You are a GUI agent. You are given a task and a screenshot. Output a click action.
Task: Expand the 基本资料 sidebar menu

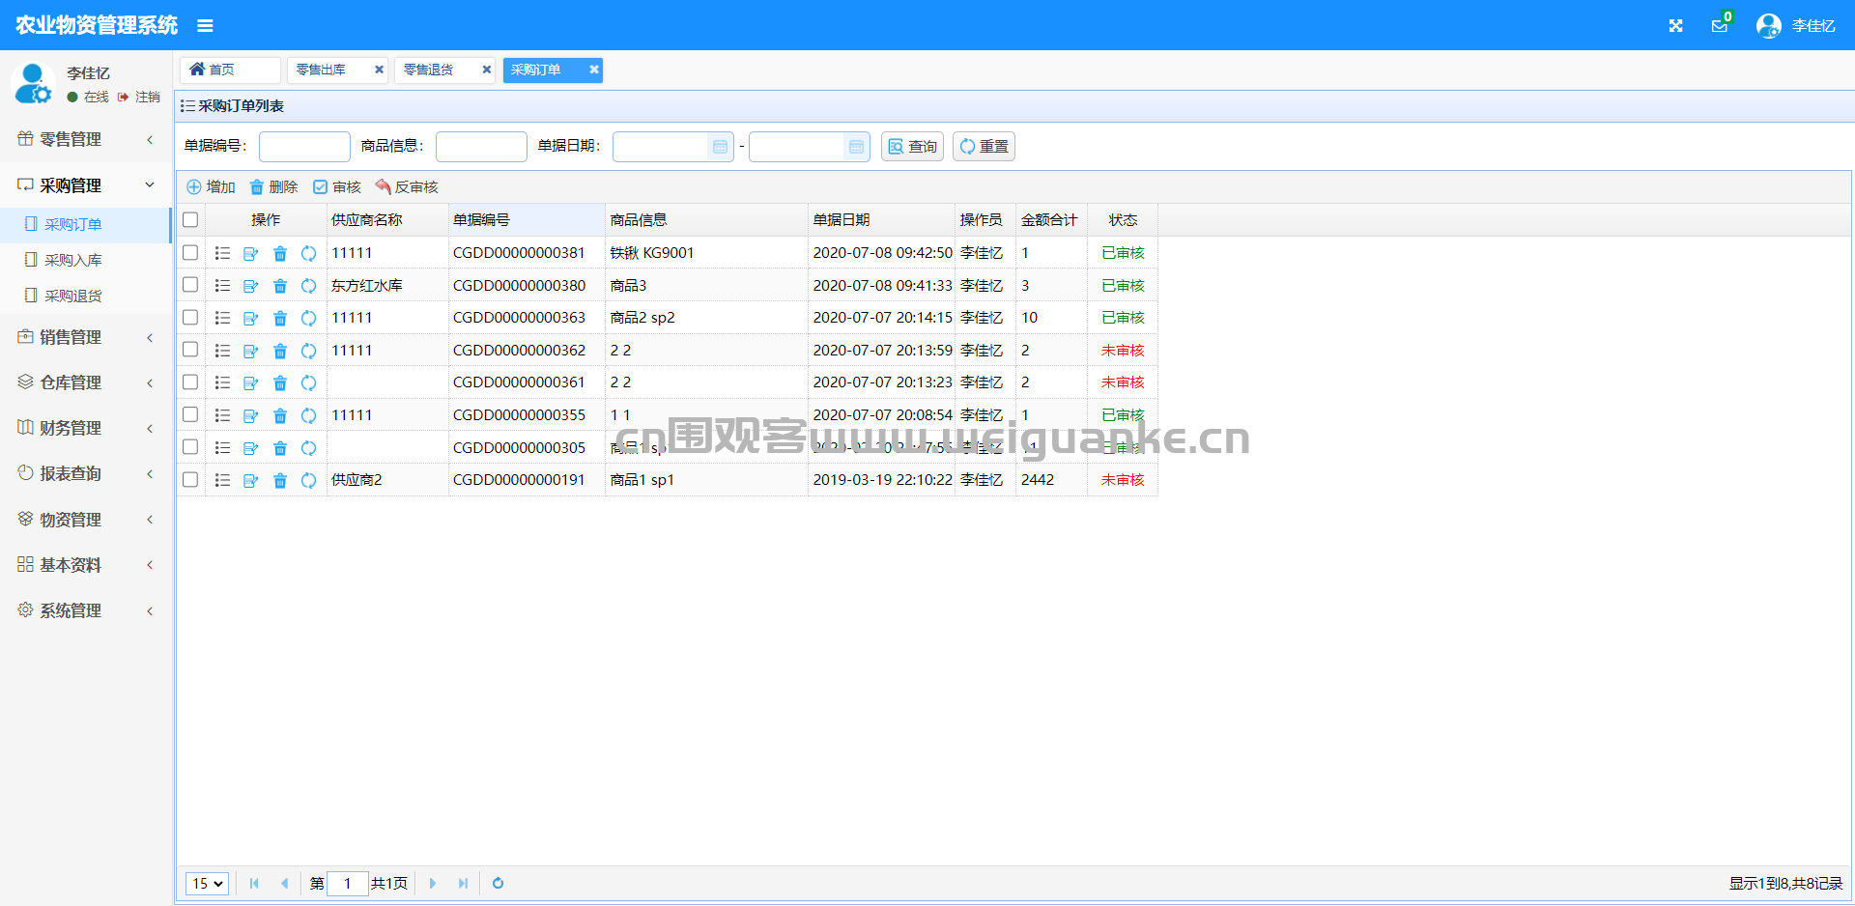click(x=86, y=565)
